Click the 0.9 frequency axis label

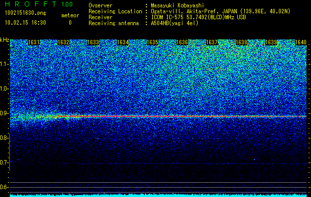coord(3,113)
